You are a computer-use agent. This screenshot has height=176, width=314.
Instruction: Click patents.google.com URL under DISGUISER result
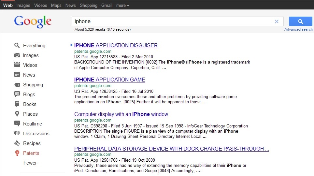(x=93, y=51)
